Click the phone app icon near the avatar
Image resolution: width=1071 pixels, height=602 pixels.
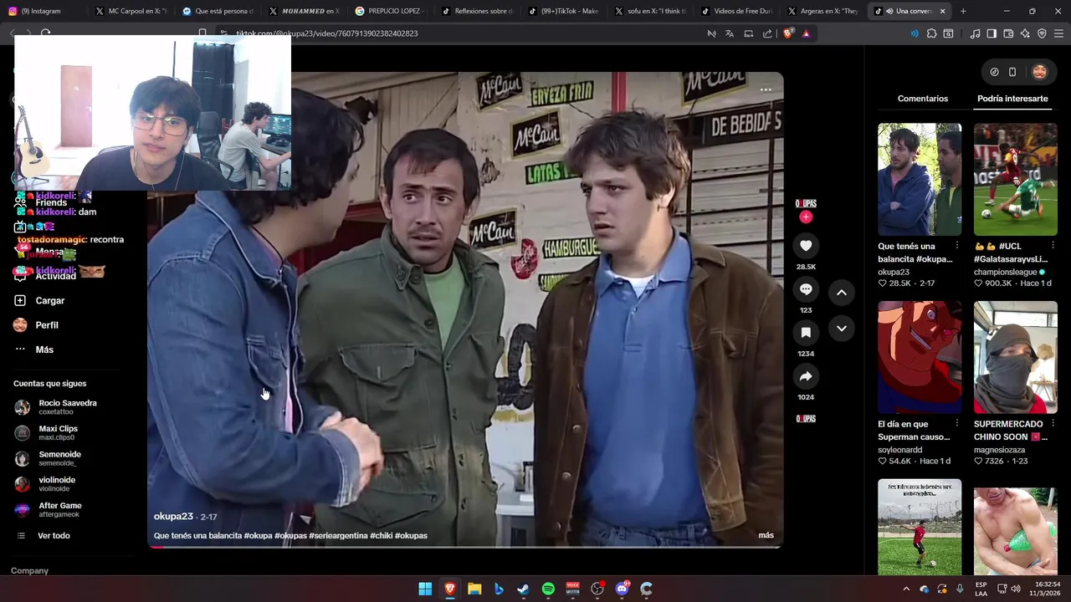coord(1012,72)
